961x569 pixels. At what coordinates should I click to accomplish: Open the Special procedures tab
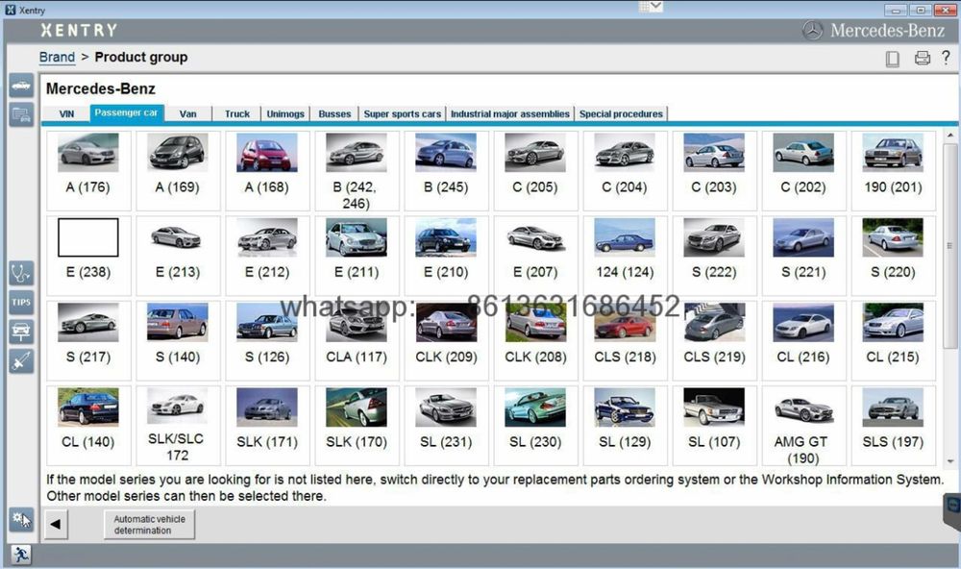621,114
